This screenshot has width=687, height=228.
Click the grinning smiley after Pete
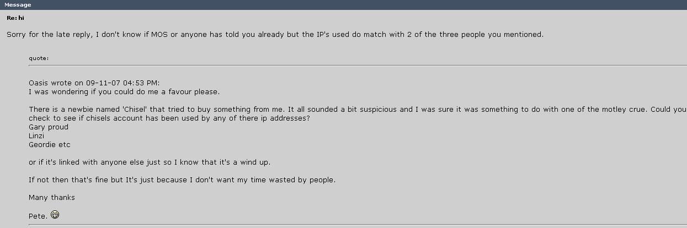[55, 215]
